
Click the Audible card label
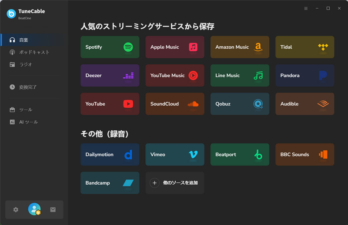[x=289, y=104]
